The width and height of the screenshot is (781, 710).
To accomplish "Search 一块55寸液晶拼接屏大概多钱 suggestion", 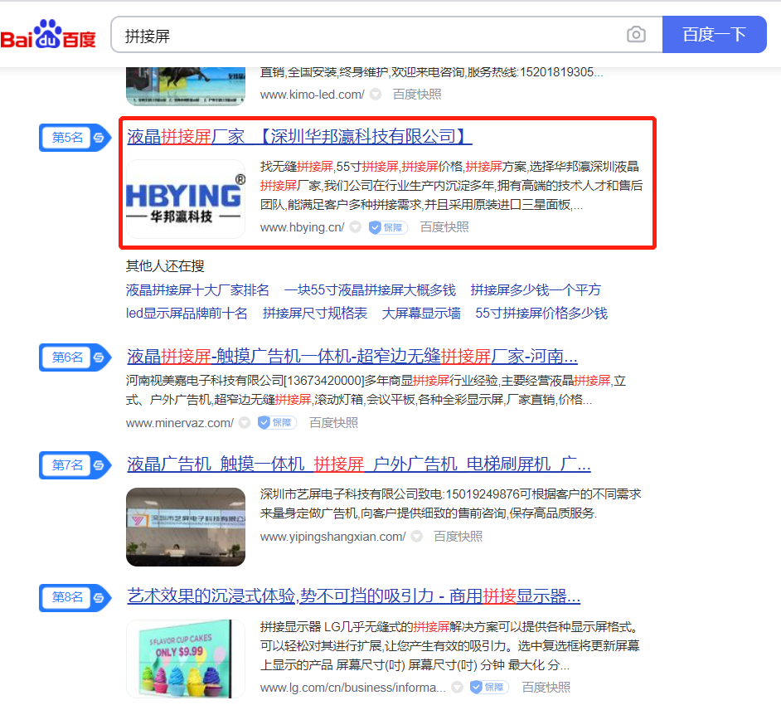I will point(370,290).
